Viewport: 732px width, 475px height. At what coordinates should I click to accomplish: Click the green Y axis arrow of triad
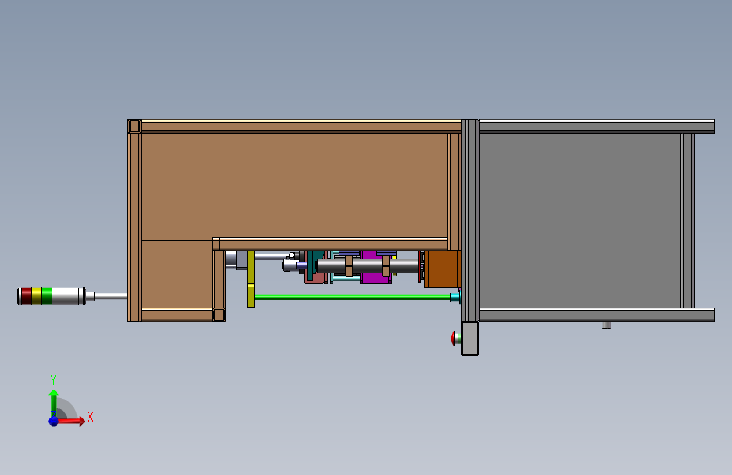tap(53, 403)
